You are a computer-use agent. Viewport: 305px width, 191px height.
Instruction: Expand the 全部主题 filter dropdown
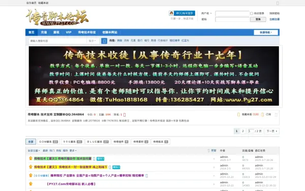point(34,150)
